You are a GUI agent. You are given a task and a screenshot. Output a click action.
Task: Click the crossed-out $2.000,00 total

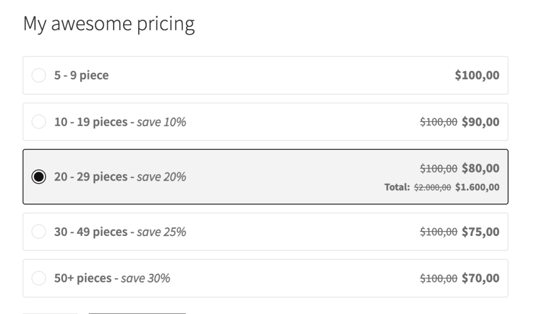pyautogui.click(x=432, y=187)
